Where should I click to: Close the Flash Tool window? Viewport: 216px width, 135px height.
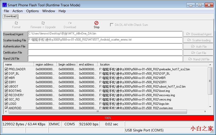209,5
